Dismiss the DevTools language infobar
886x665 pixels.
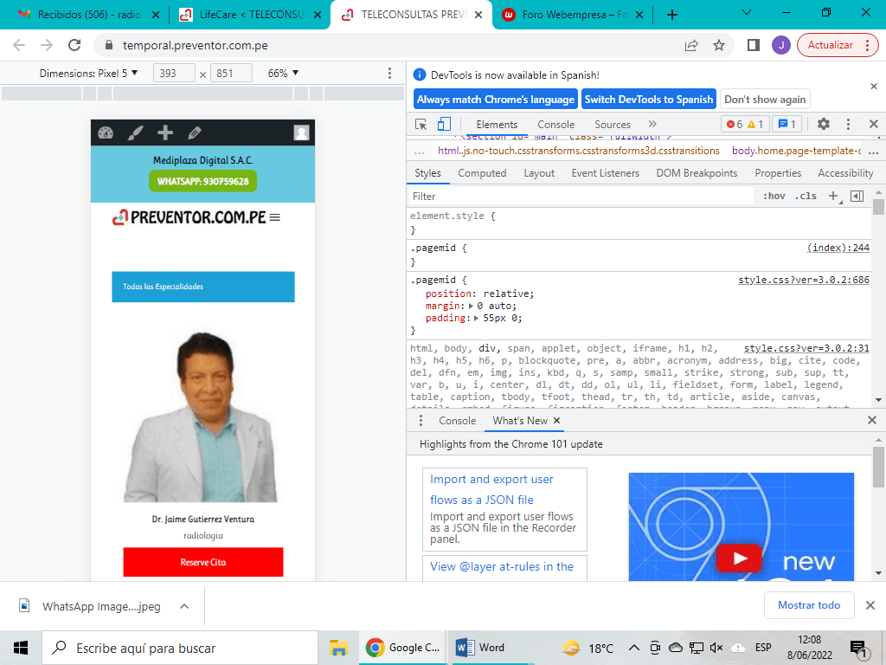point(874,87)
